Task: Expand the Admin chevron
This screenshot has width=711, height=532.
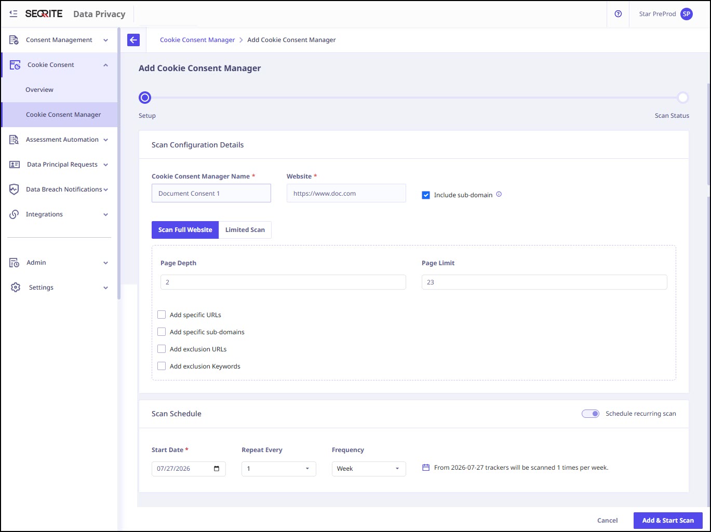Action: point(106,263)
